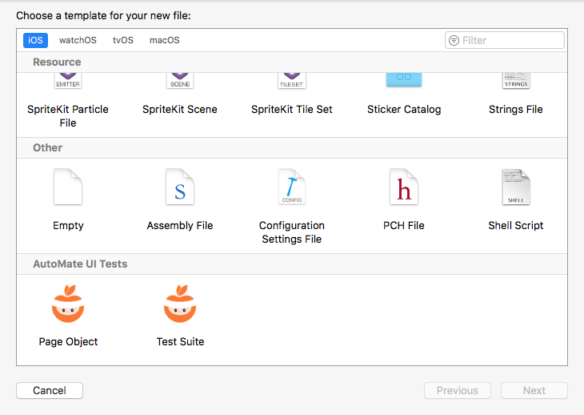The width and height of the screenshot is (584, 415).
Task: Choose the Shell Script template icon
Action: (x=516, y=187)
